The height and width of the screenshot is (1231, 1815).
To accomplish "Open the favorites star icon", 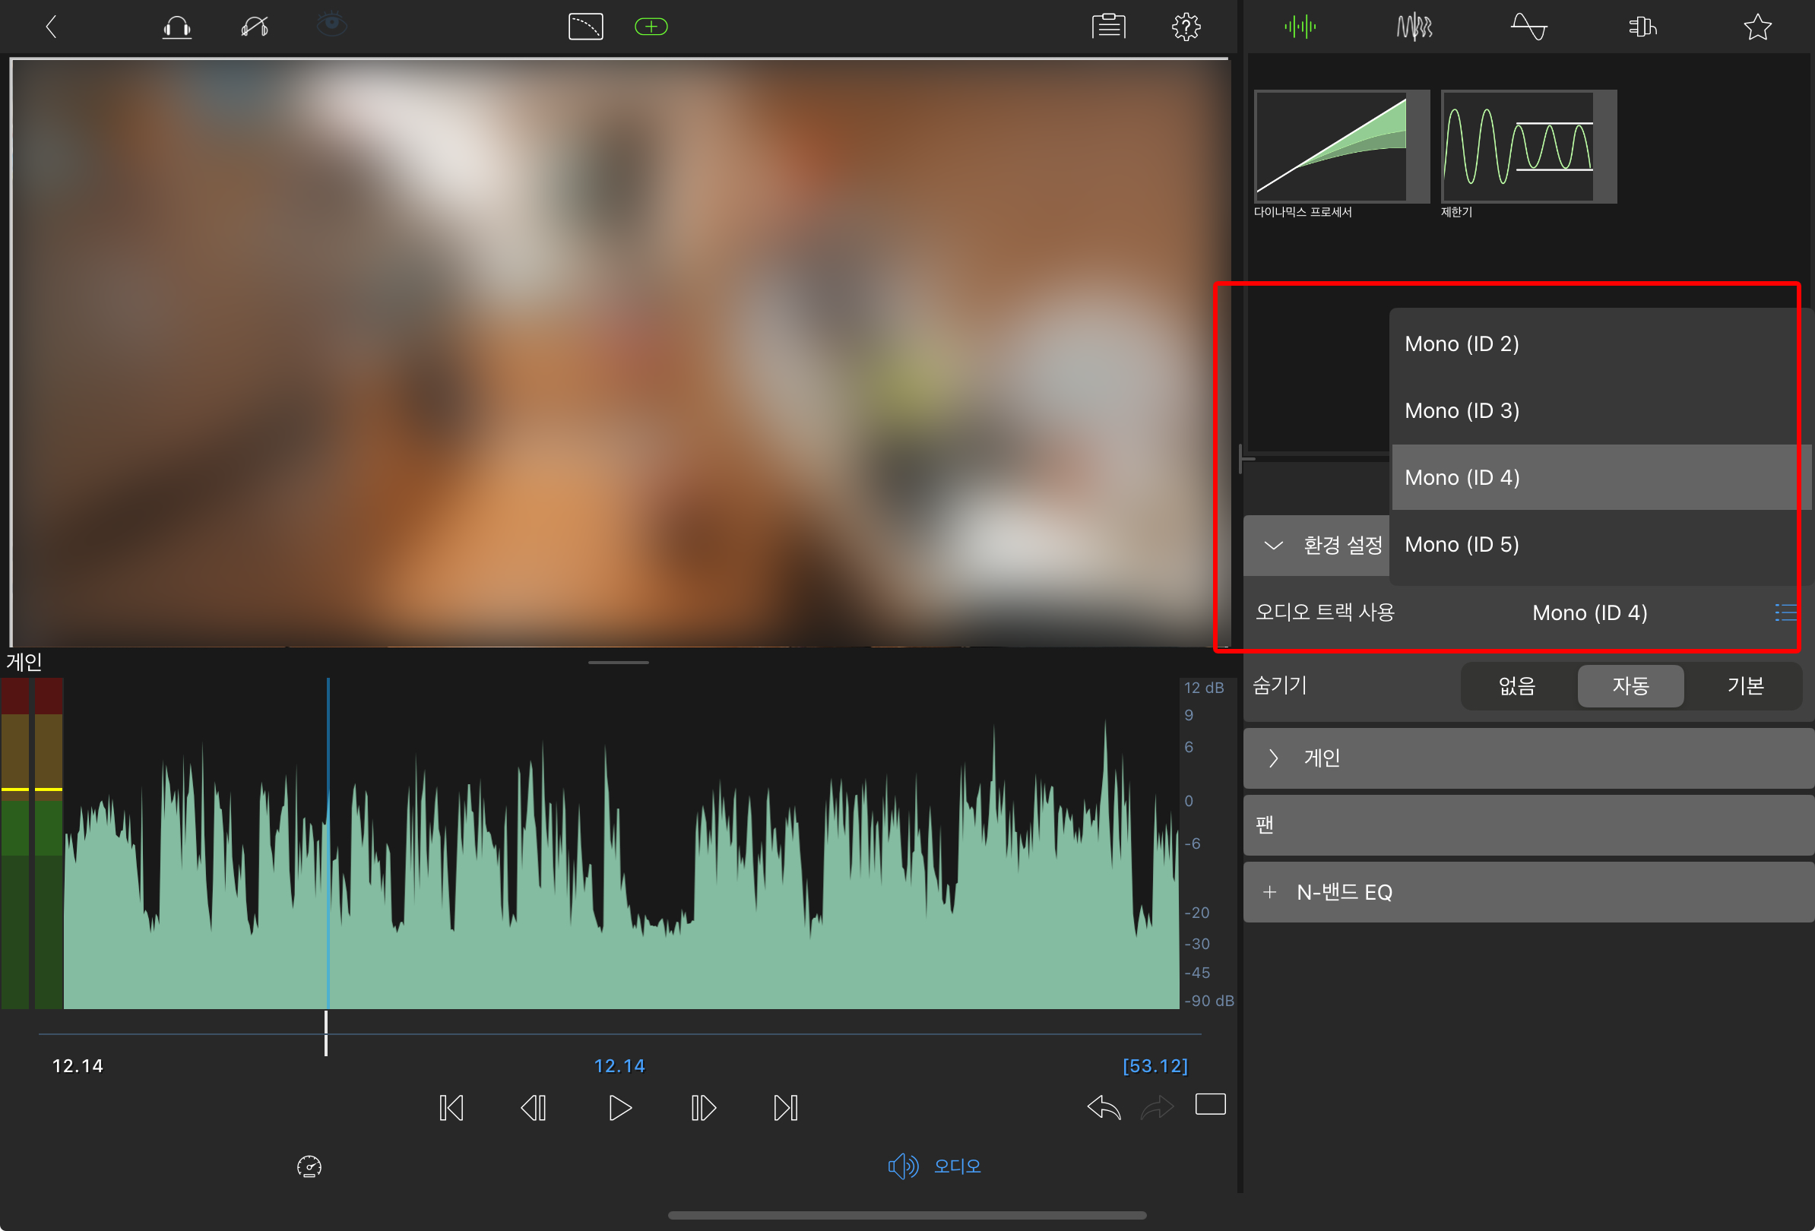I will (1756, 27).
